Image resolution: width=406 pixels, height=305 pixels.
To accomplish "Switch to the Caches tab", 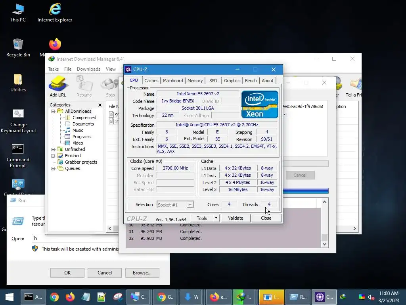I will tap(151, 81).
